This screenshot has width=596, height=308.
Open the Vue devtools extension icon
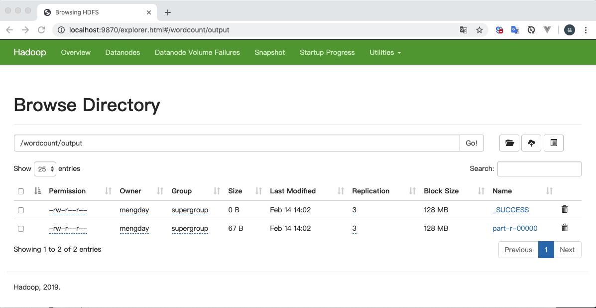click(547, 30)
